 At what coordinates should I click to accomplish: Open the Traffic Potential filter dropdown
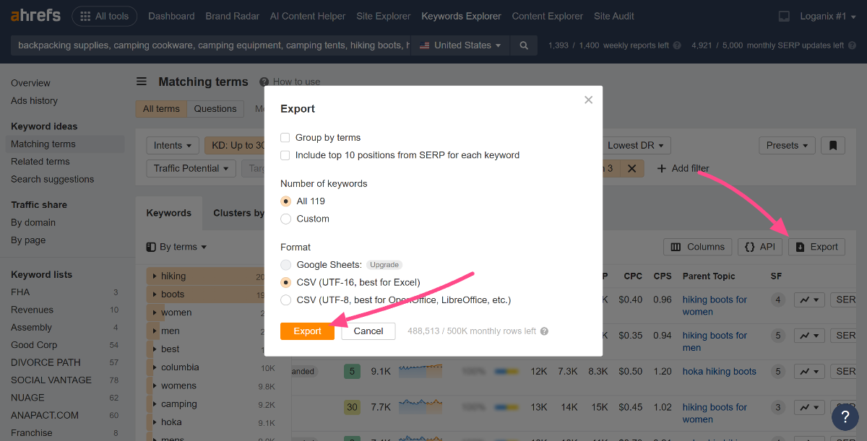pos(191,168)
